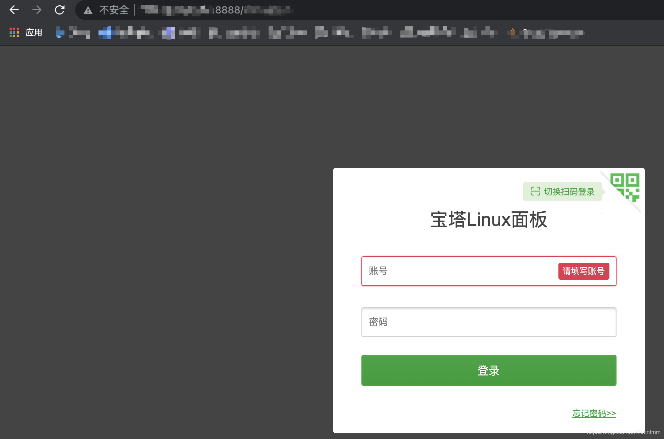Click the 不安全 site security label

(114, 10)
